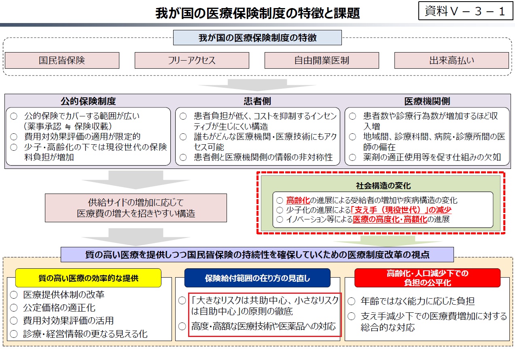This screenshot has width=515, height=356.
Task: Click the yellow label 質の高い医療の効率的な提供
Action: tap(88, 278)
